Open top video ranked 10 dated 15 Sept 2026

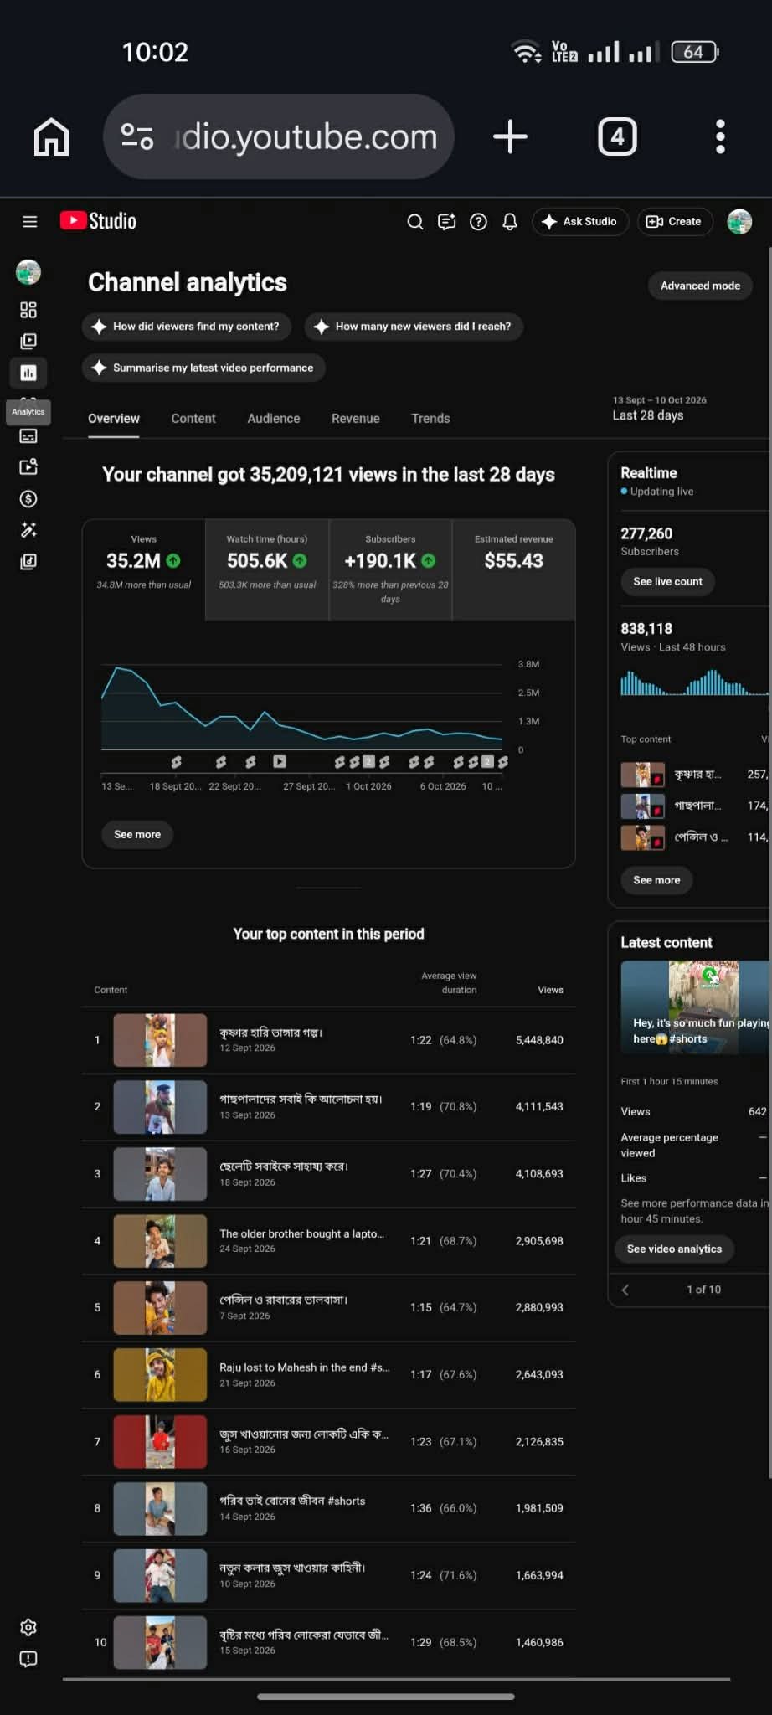pos(329,1642)
